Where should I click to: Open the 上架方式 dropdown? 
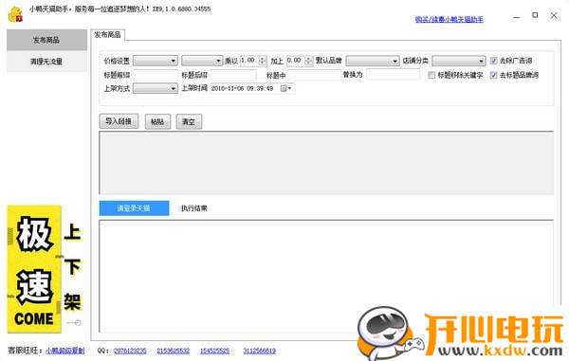(x=156, y=88)
